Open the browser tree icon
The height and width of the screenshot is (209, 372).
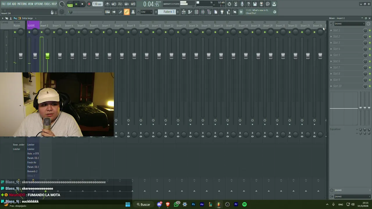pos(209,12)
